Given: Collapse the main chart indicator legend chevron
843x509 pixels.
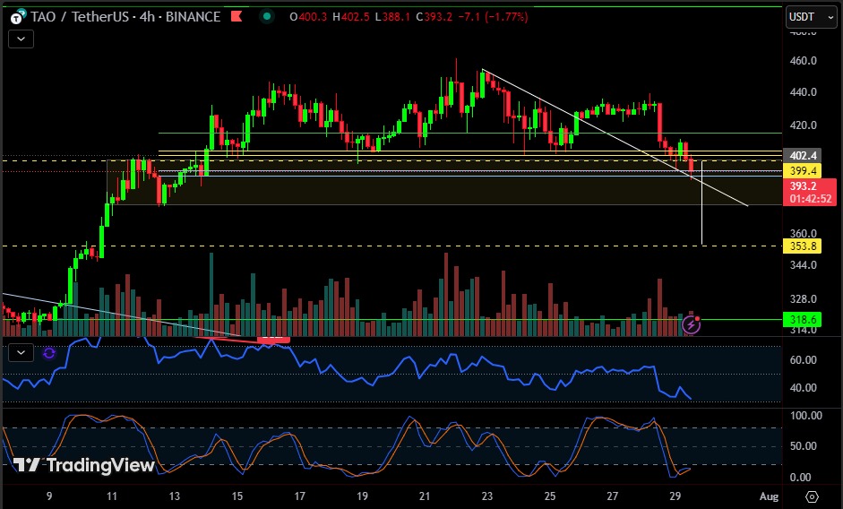Looking at the screenshot, I should coord(21,39).
